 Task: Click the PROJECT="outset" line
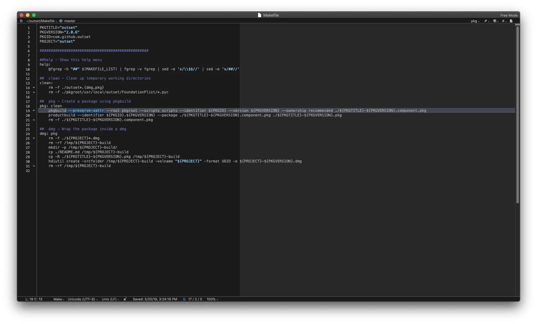pyautogui.click(x=57, y=41)
